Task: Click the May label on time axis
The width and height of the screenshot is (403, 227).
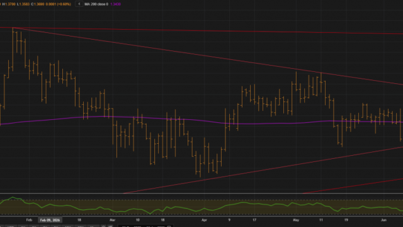Action: coord(296,220)
